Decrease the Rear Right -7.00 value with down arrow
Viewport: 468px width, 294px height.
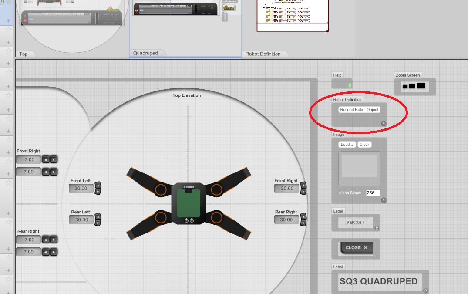coord(54,240)
